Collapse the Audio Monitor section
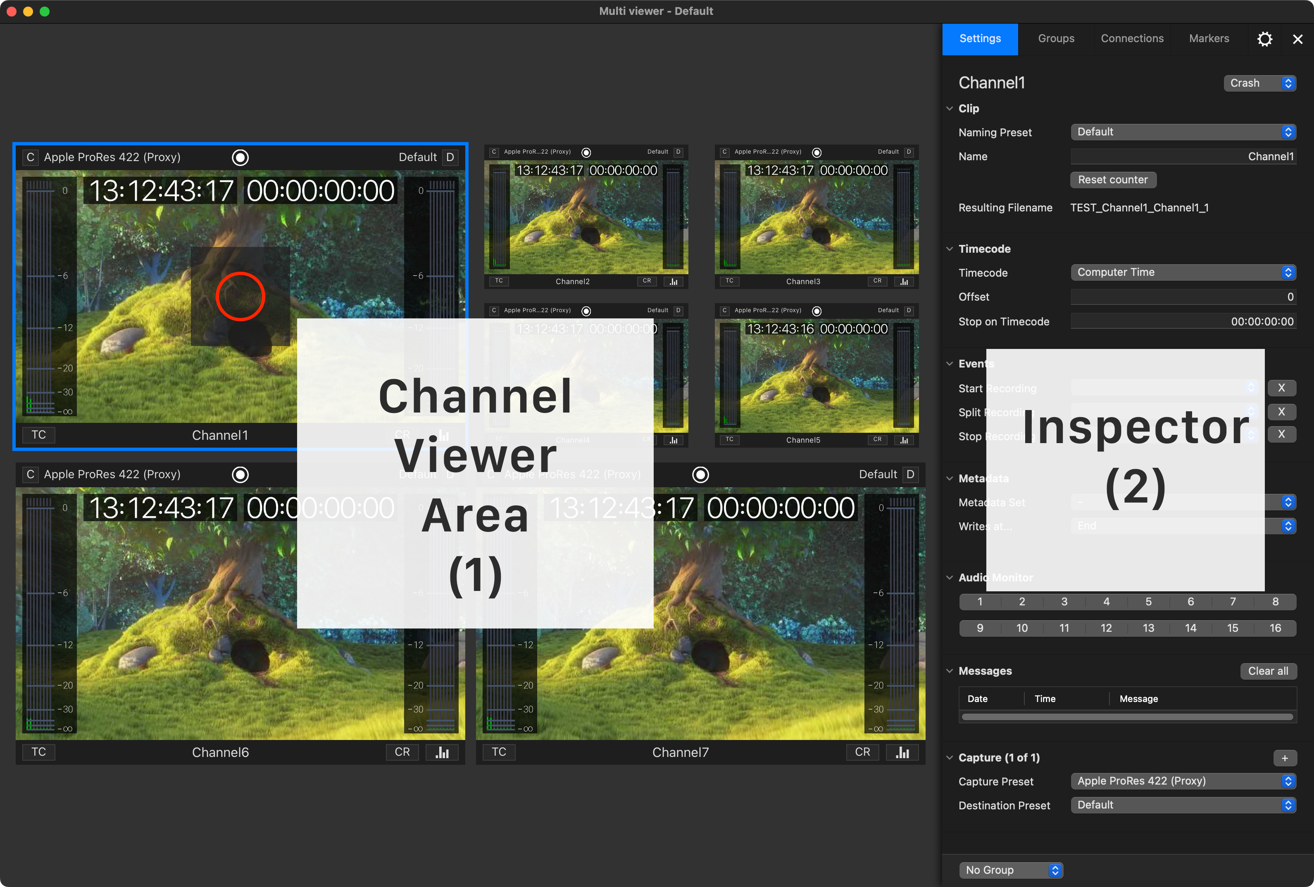Image resolution: width=1314 pixels, height=887 pixels. [950, 577]
